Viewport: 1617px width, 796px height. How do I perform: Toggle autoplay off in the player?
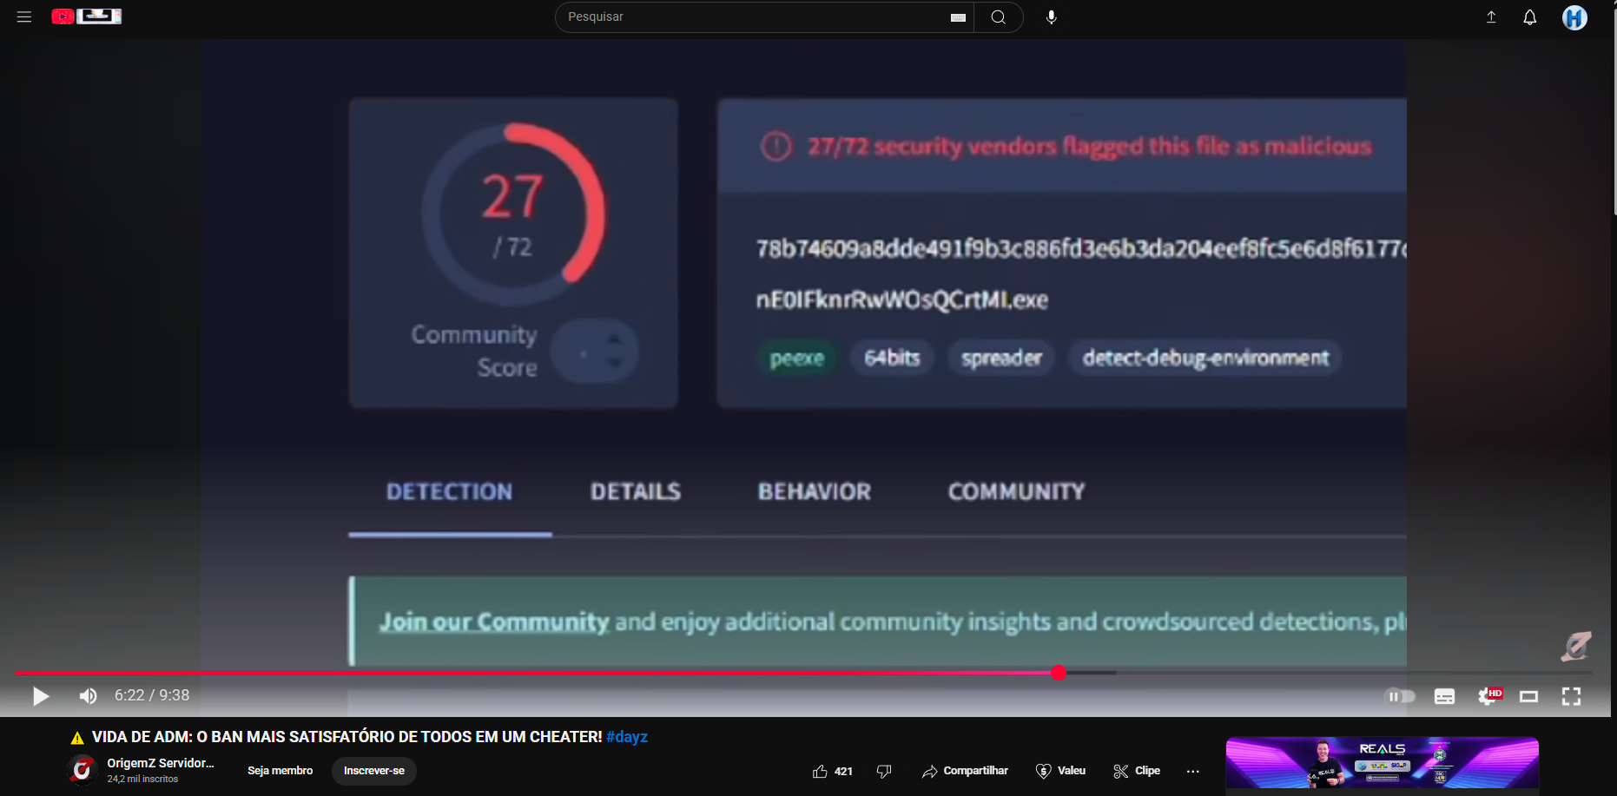pos(1400,695)
